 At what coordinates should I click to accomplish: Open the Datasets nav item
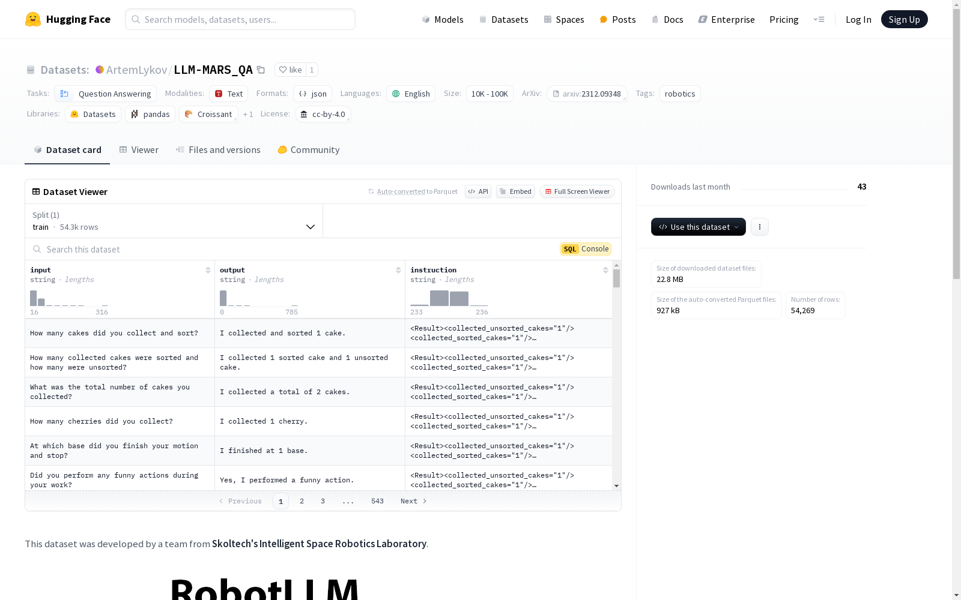point(503,19)
